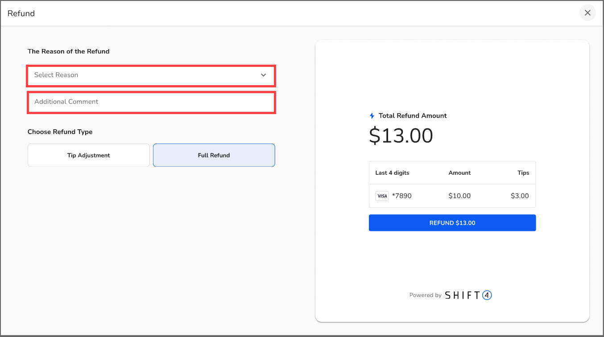604x337 pixels.
Task: Close the Refund dialog
Action: tap(587, 13)
